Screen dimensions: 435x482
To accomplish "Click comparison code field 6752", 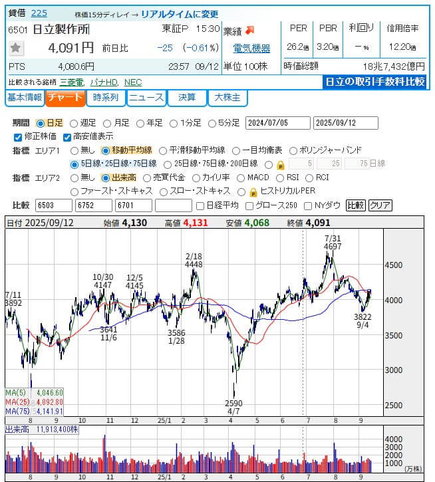I will click(x=94, y=205).
